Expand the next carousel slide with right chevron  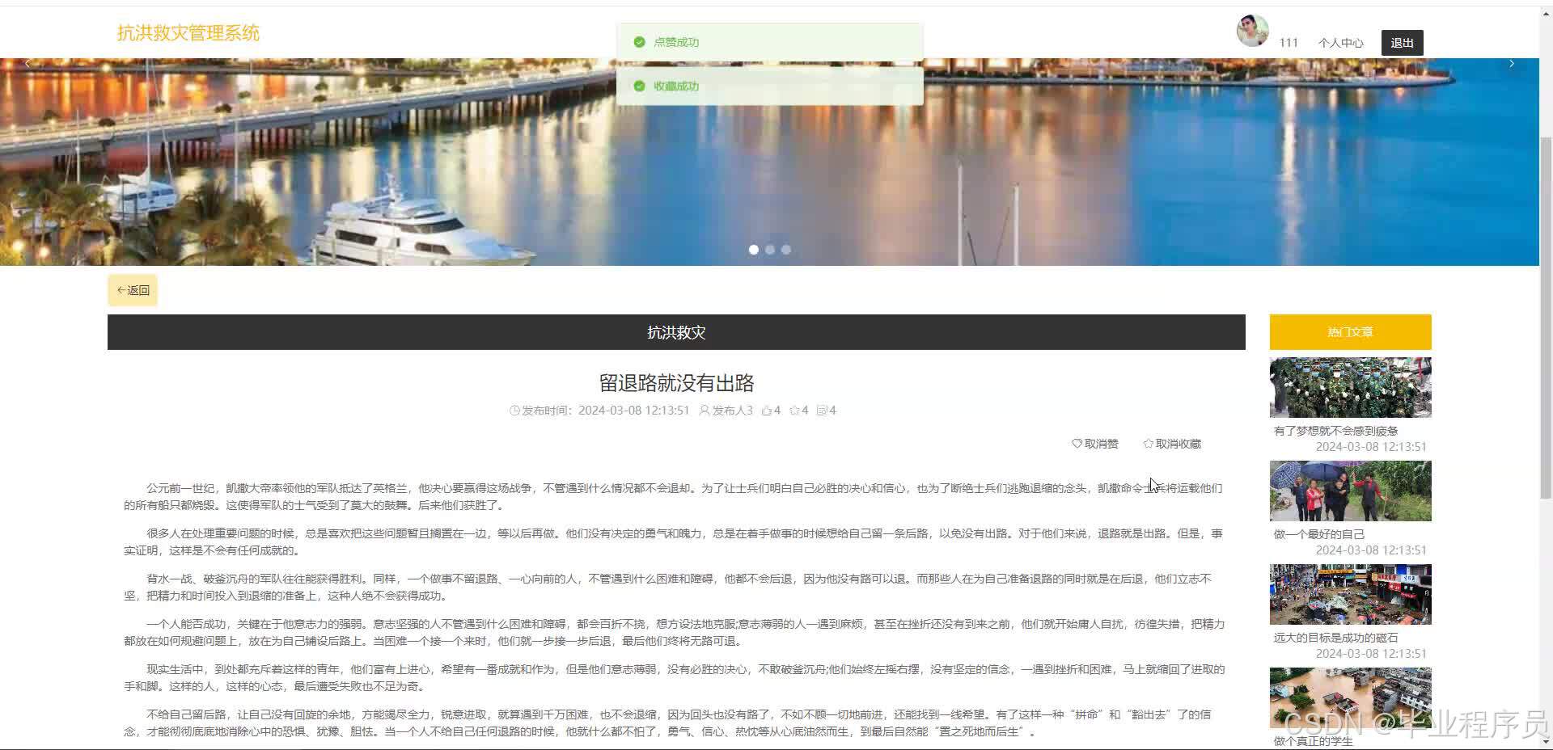click(x=1511, y=63)
